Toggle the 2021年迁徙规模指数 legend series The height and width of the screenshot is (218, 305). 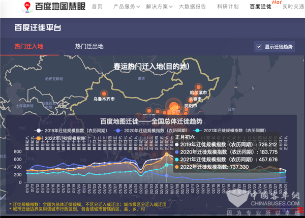click(x=230, y=131)
